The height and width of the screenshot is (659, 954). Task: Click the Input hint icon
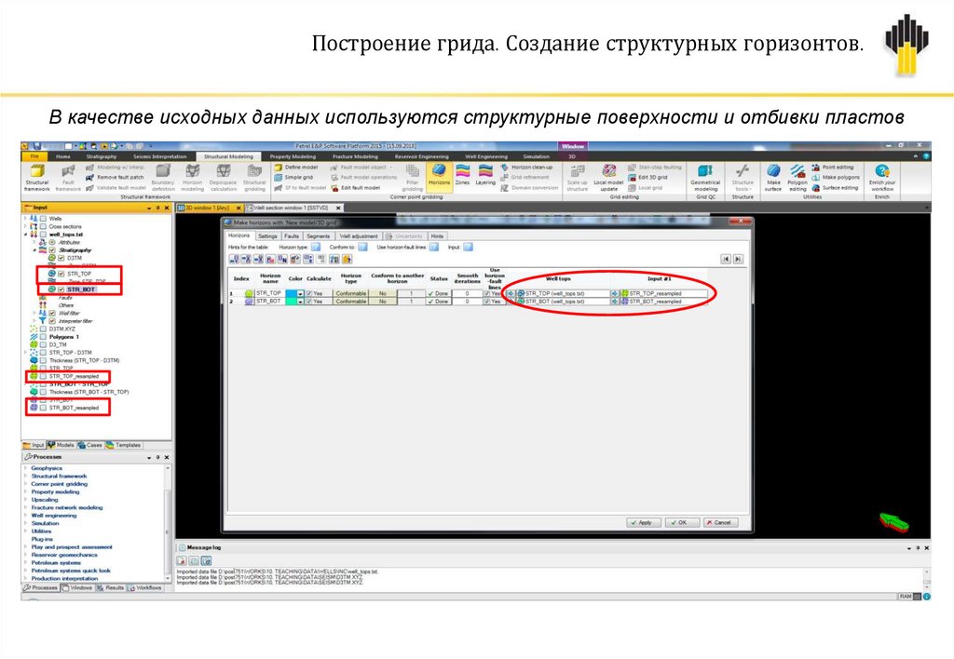[x=468, y=247]
